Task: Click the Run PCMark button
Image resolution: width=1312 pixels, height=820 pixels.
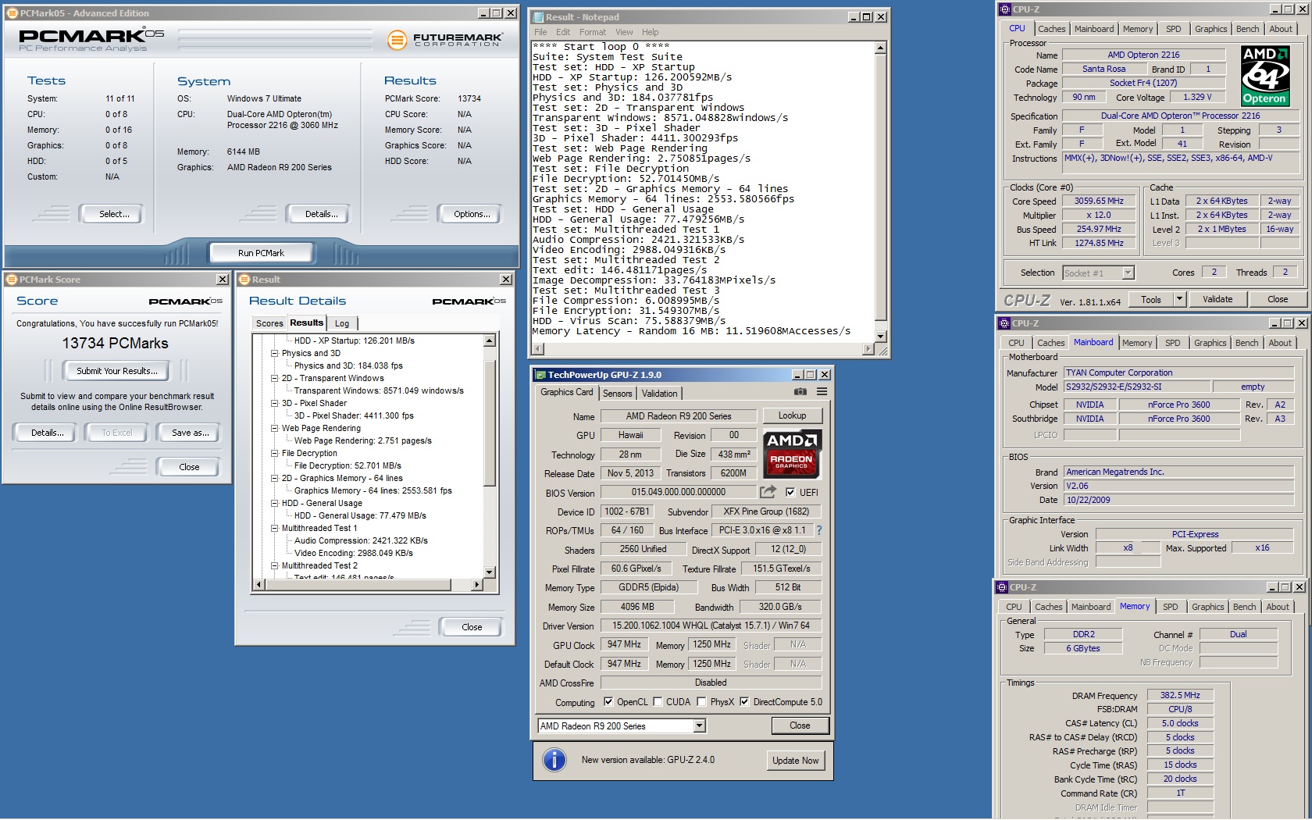Action: [261, 253]
